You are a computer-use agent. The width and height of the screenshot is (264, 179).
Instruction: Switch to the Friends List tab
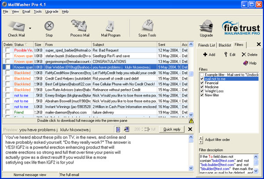point(207,45)
